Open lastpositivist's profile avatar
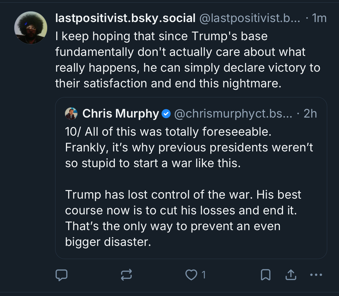The width and height of the screenshot is (339, 296). (31, 28)
